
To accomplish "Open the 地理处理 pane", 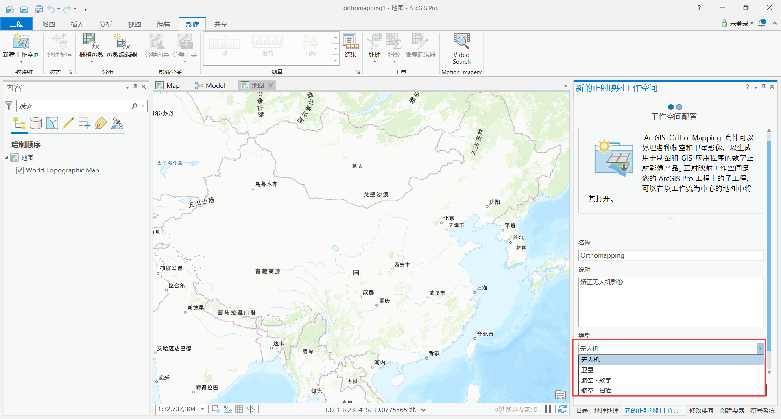I will coord(606,410).
